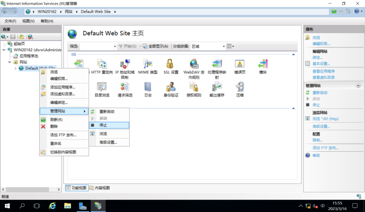Select 重命名 in the context menu
The height and width of the screenshot is (212, 365).
pyautogui.click(x=64, y=143)
